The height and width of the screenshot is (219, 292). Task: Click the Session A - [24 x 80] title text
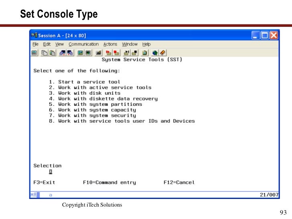62,36
